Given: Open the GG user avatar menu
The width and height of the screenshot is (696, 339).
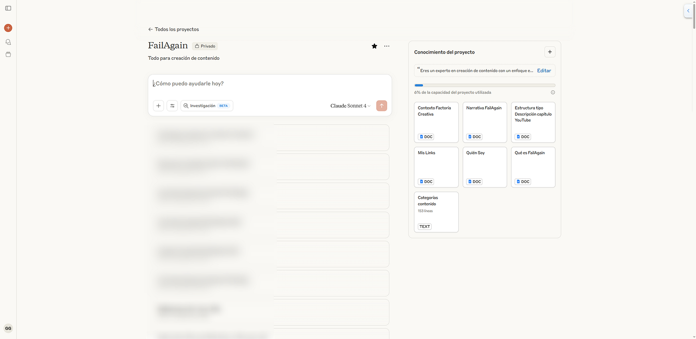Looking at the screenshot, I should pyautogui.click(x=8, y=328).
